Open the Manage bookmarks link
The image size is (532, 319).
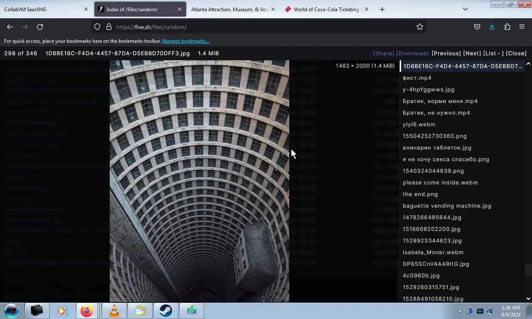point(186,41)
